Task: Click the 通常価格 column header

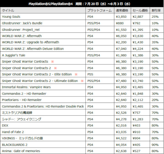Action: (122, 11)
